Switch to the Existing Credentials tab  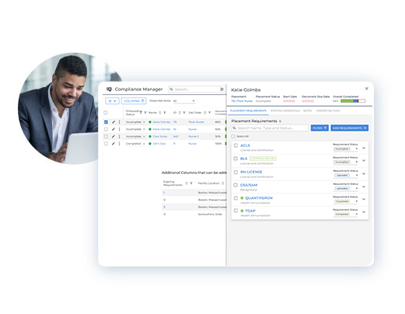[x=285, y=110]
